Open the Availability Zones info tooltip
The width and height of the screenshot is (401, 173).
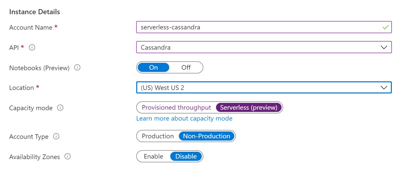coord(68,157)
